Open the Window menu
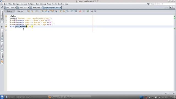Image resolution: width=176 pixels, height=99 pixels. (x=61, y=4)
